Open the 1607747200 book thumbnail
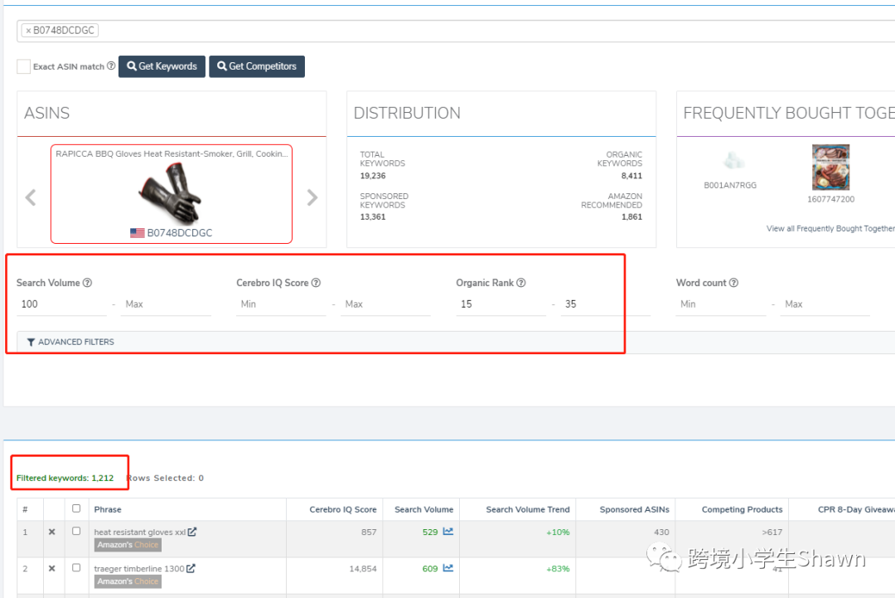Viewport: 895px width, 598px height. coord(830,168)
